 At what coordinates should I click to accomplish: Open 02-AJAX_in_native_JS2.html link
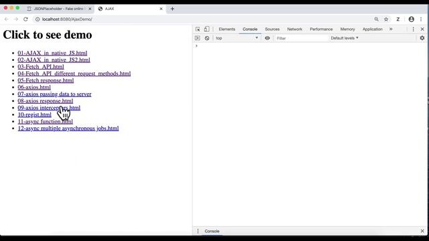(54, 60)
